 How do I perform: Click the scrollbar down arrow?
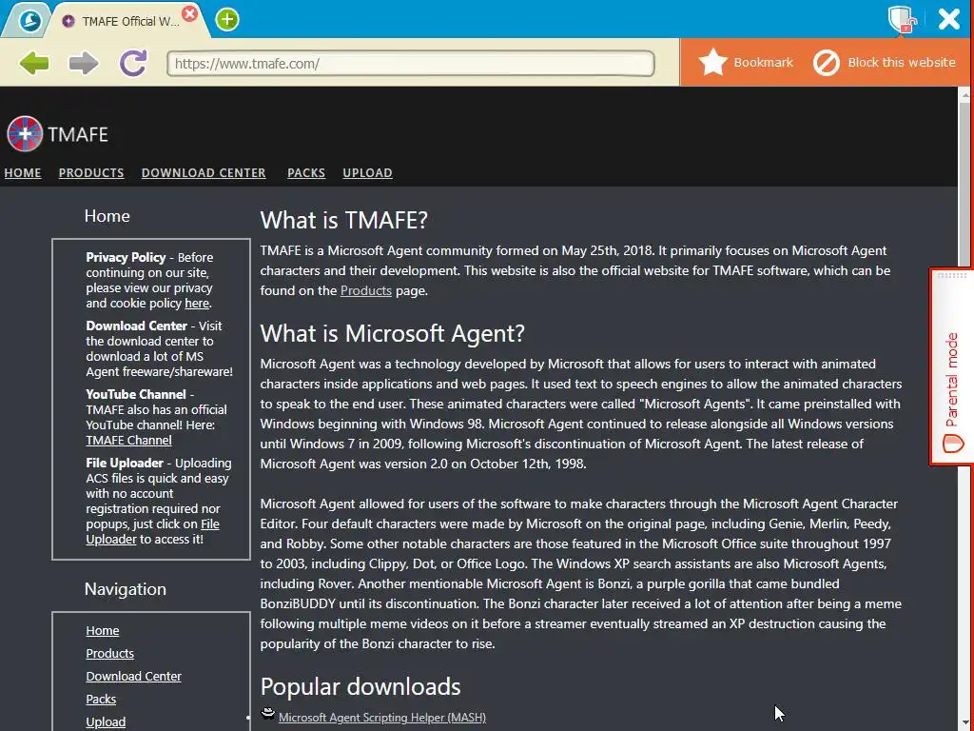(965, 723)
